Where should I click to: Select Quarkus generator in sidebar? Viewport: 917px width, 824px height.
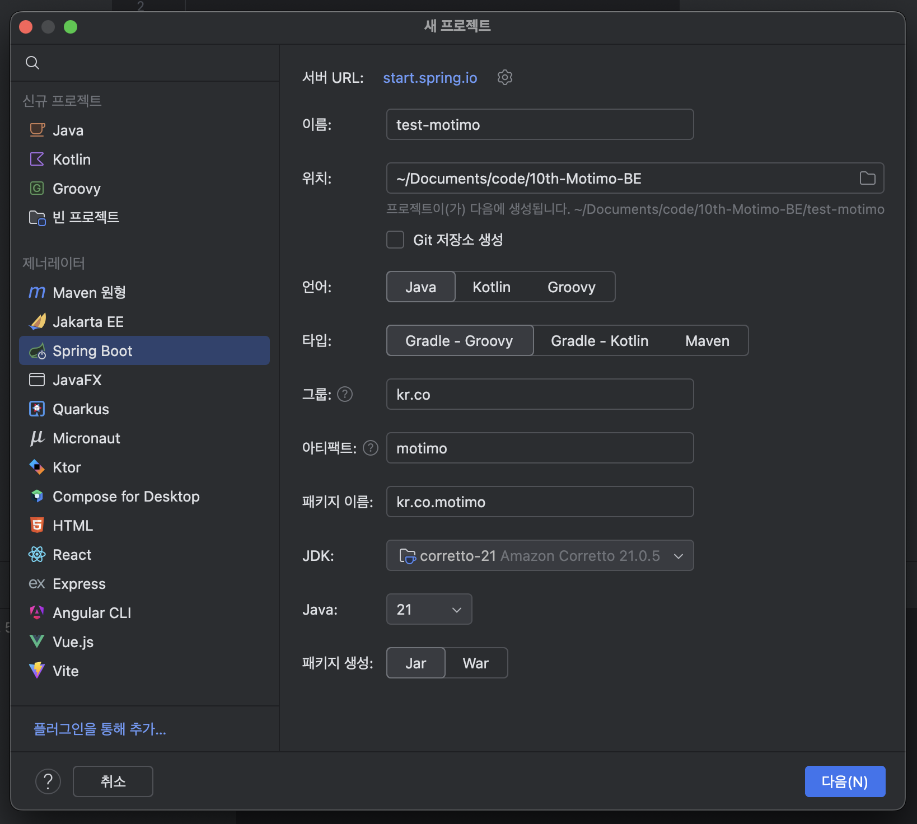tap(144, 409)
